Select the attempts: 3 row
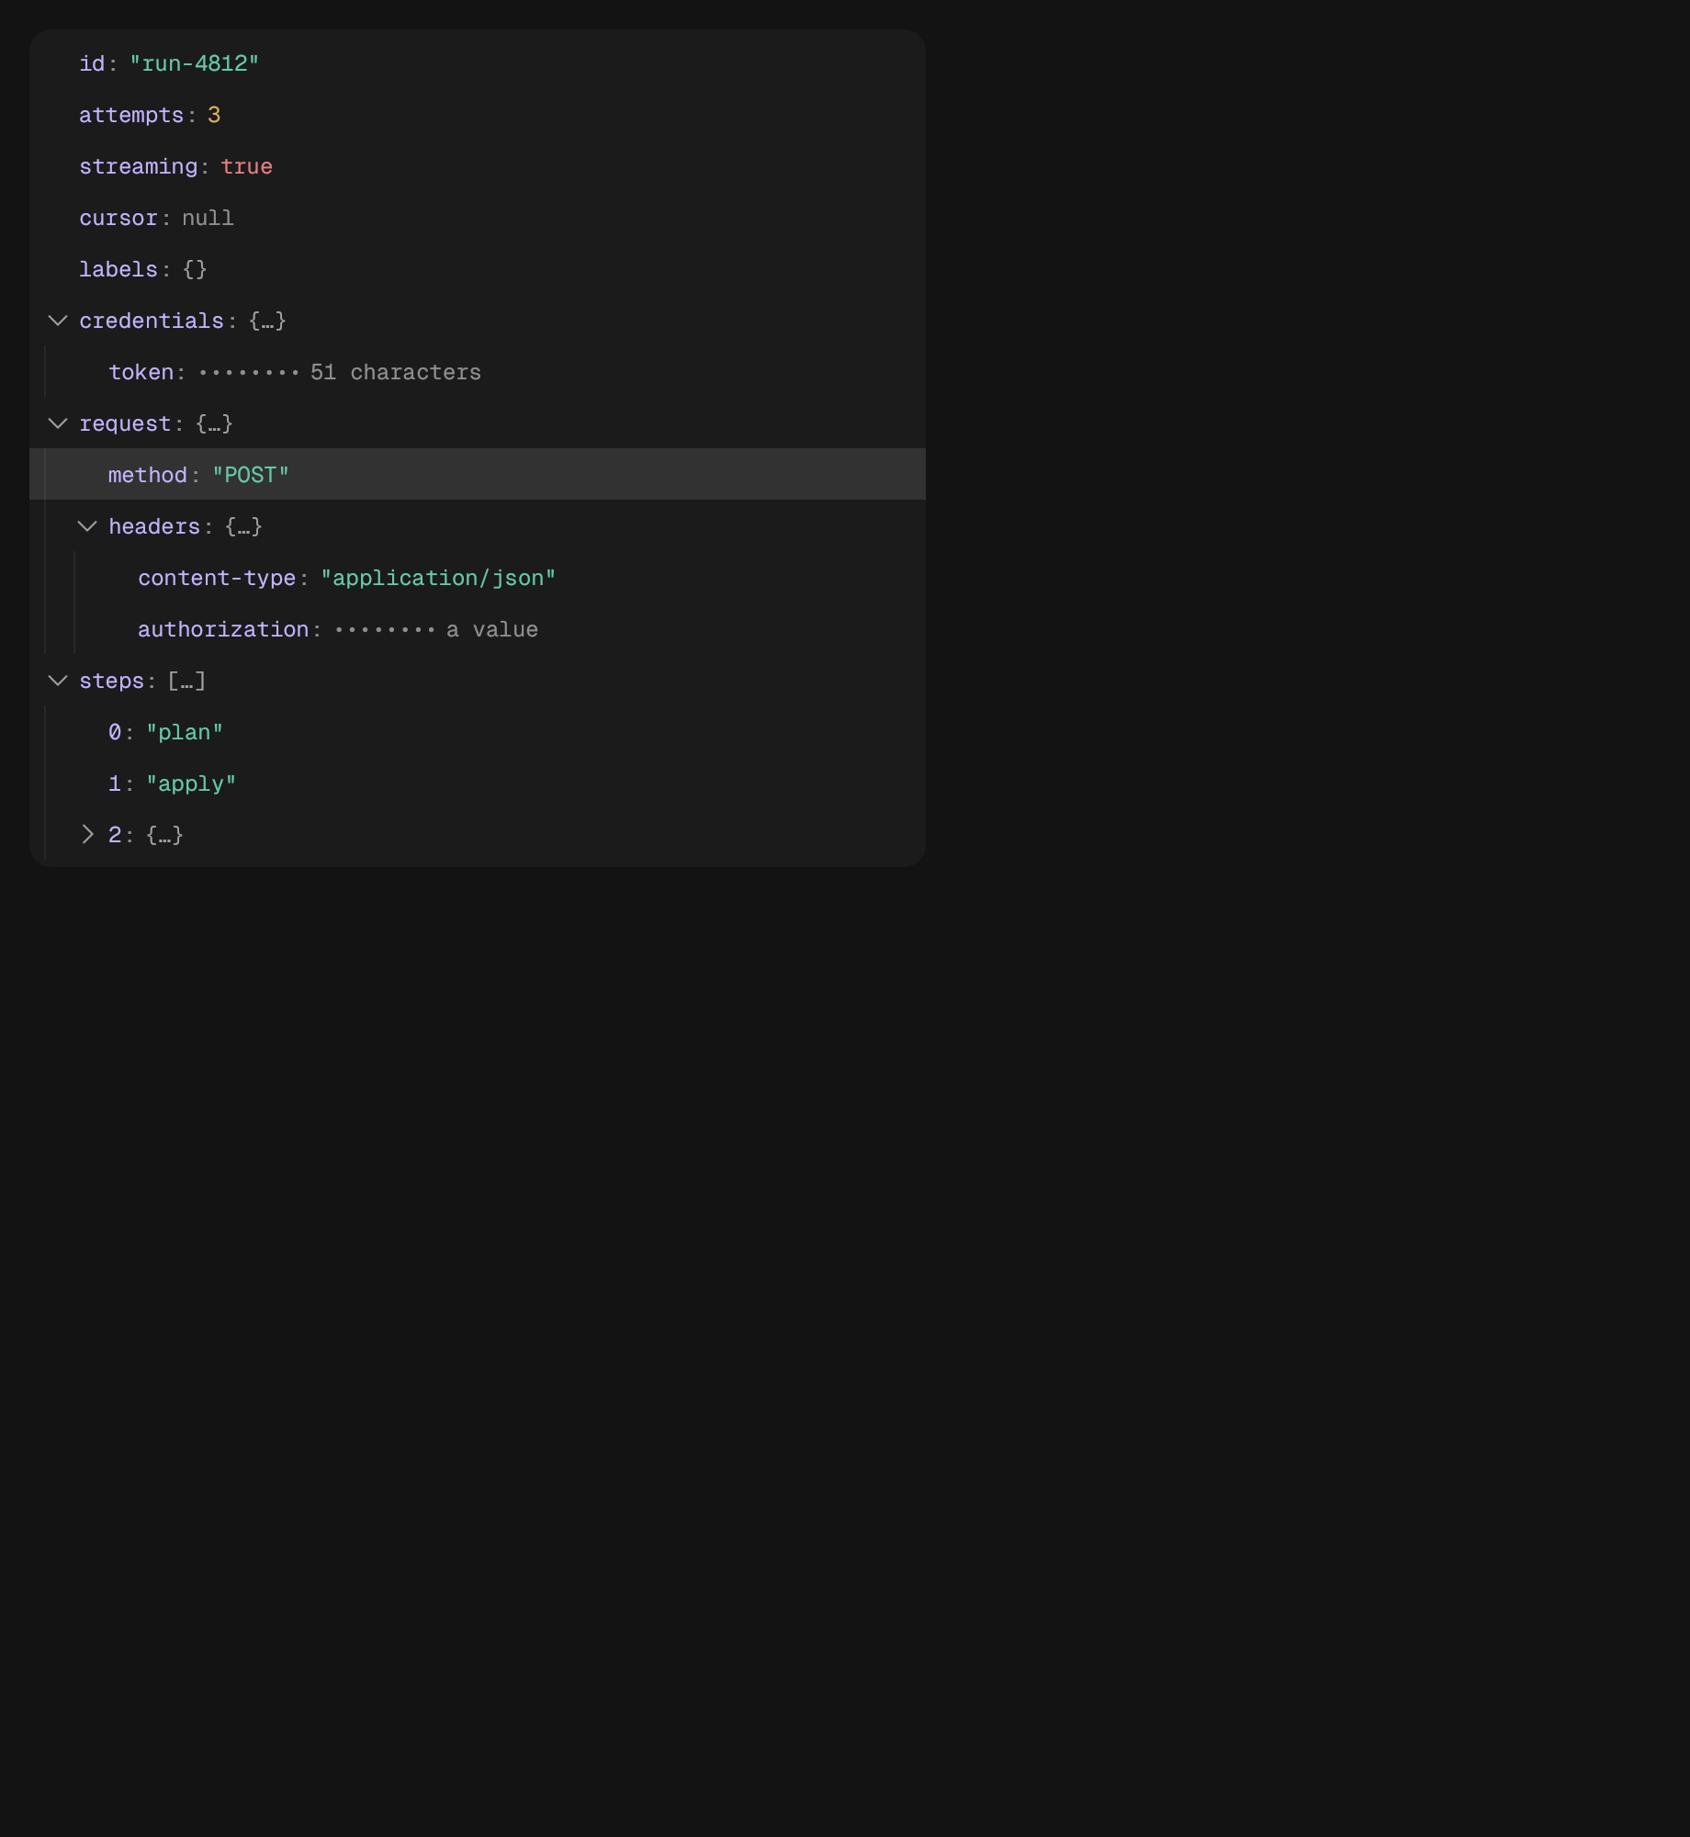This screenshot has width=1690, height=1837. click(478, 115)
